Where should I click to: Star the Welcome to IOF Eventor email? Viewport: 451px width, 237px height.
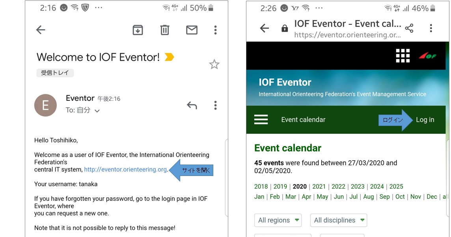click(x=214, y=64)
